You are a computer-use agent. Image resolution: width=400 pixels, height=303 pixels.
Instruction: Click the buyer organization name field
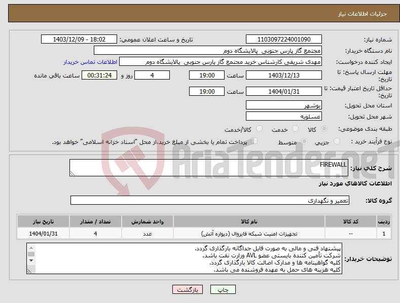click(208, 50)
